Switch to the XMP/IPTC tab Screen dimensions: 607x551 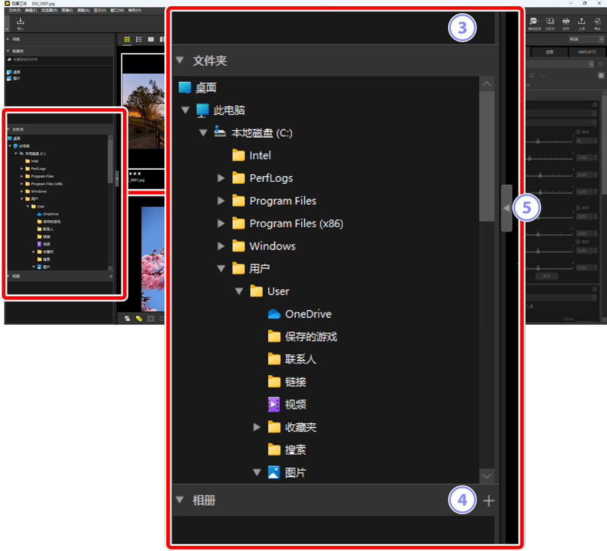tap(586, 52)
